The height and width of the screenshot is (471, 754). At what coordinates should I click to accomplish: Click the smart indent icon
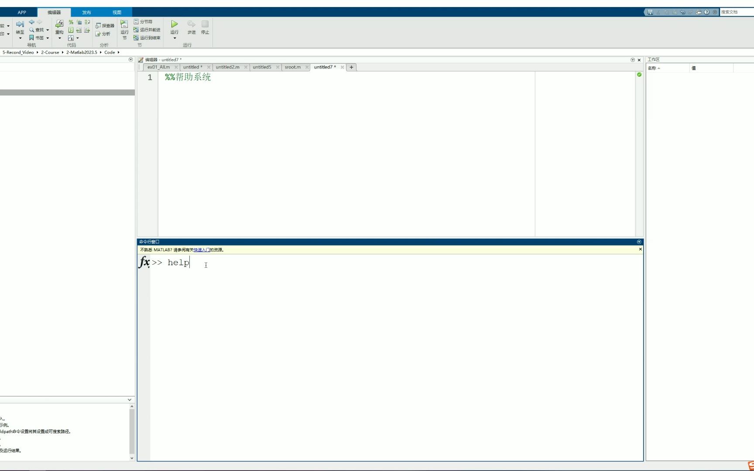tap(71, 30)
